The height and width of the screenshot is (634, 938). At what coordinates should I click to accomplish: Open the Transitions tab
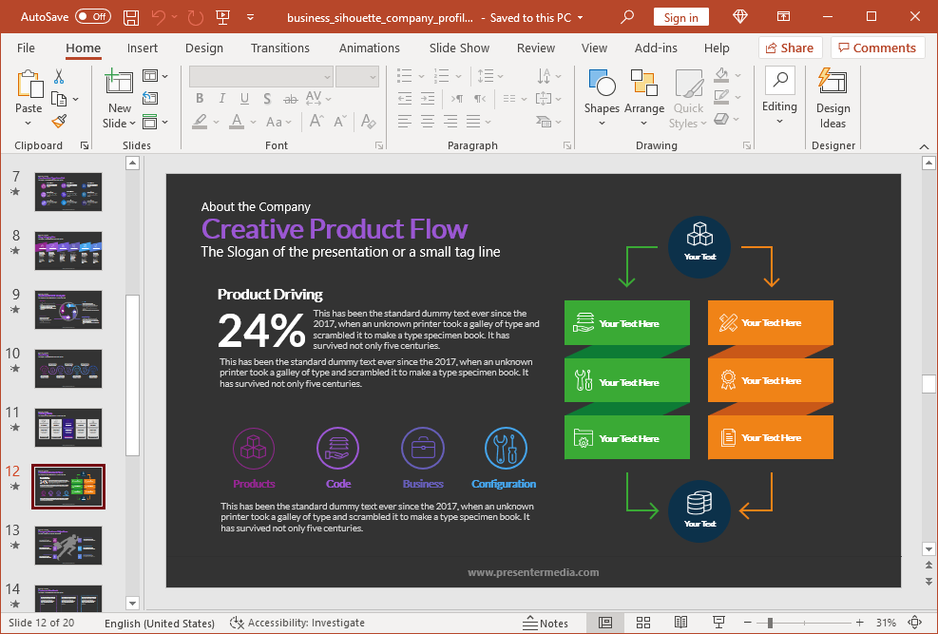[280, 48]
